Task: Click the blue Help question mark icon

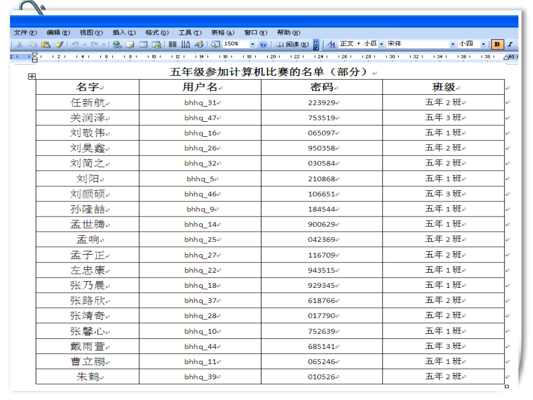Action: 263,44
